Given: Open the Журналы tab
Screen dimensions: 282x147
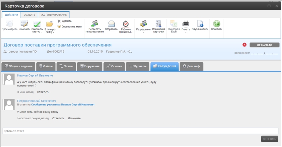Looking at the screenshot, I should [x=138, y=66].
